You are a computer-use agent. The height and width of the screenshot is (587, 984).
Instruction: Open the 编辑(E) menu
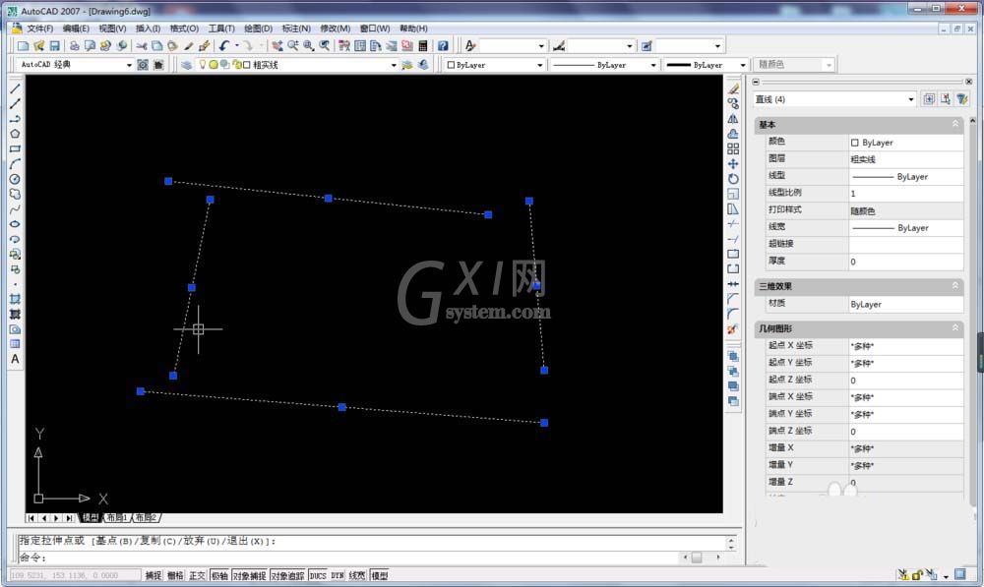76,29
